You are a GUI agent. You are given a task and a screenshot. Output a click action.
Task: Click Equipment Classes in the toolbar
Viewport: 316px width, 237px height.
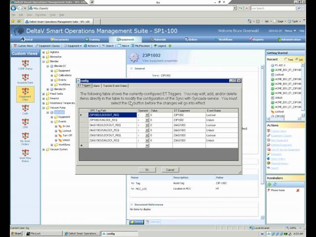(x=47, y=46)
